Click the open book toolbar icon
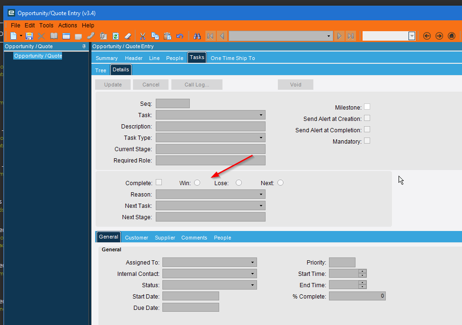462x325 pixels. click(x=53, y=36)
